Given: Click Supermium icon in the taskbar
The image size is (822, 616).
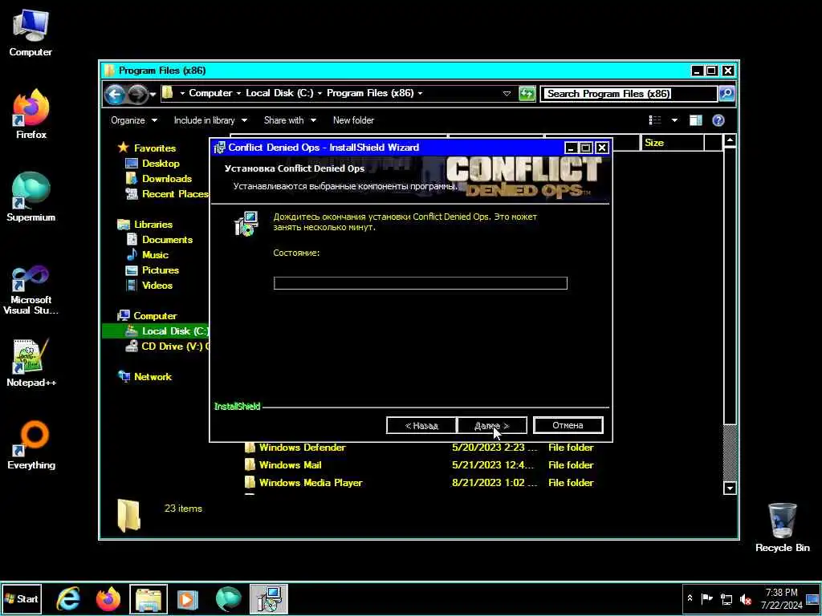Looking at the screenshot, I should point(228,598).
